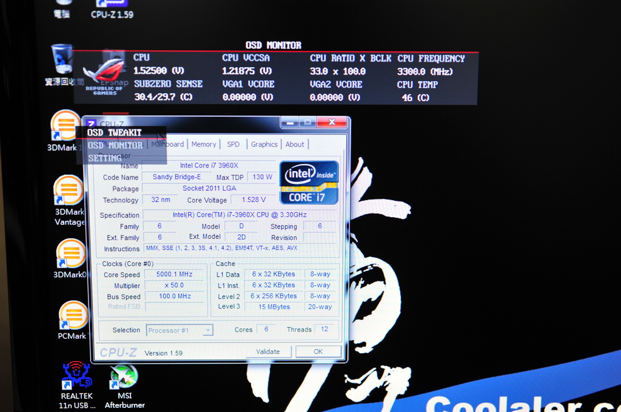
Task: Open the Processor #1 selection dropdown
Action: pyautogui.click(x=180, y=330)
